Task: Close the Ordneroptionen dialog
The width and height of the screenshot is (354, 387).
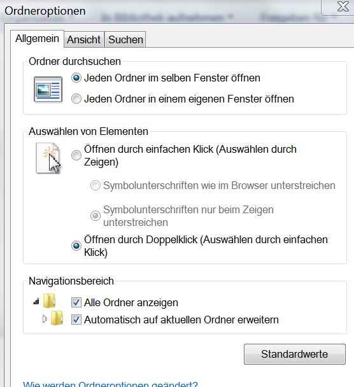Action: coord(343,6)
